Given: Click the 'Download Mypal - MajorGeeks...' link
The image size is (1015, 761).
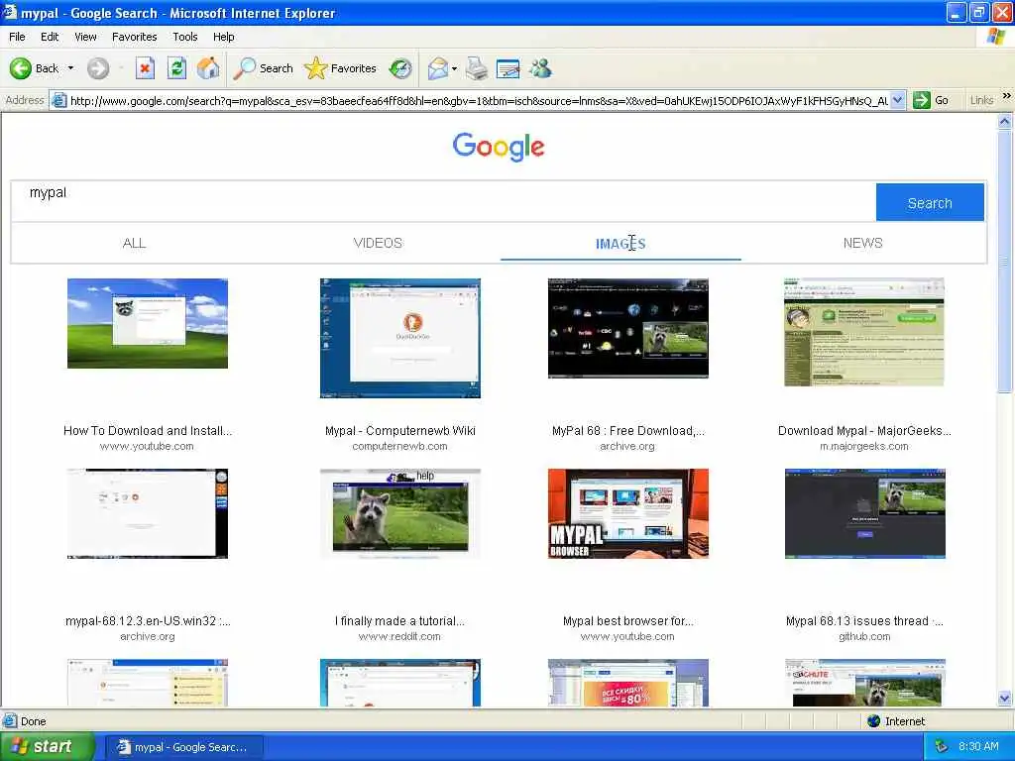Looking at the screenshot, I should coord(864,431).
